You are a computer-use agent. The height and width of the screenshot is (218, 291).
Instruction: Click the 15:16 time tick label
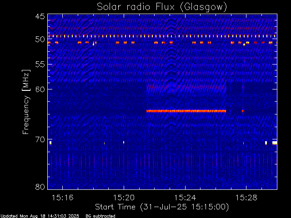[63, 198]
